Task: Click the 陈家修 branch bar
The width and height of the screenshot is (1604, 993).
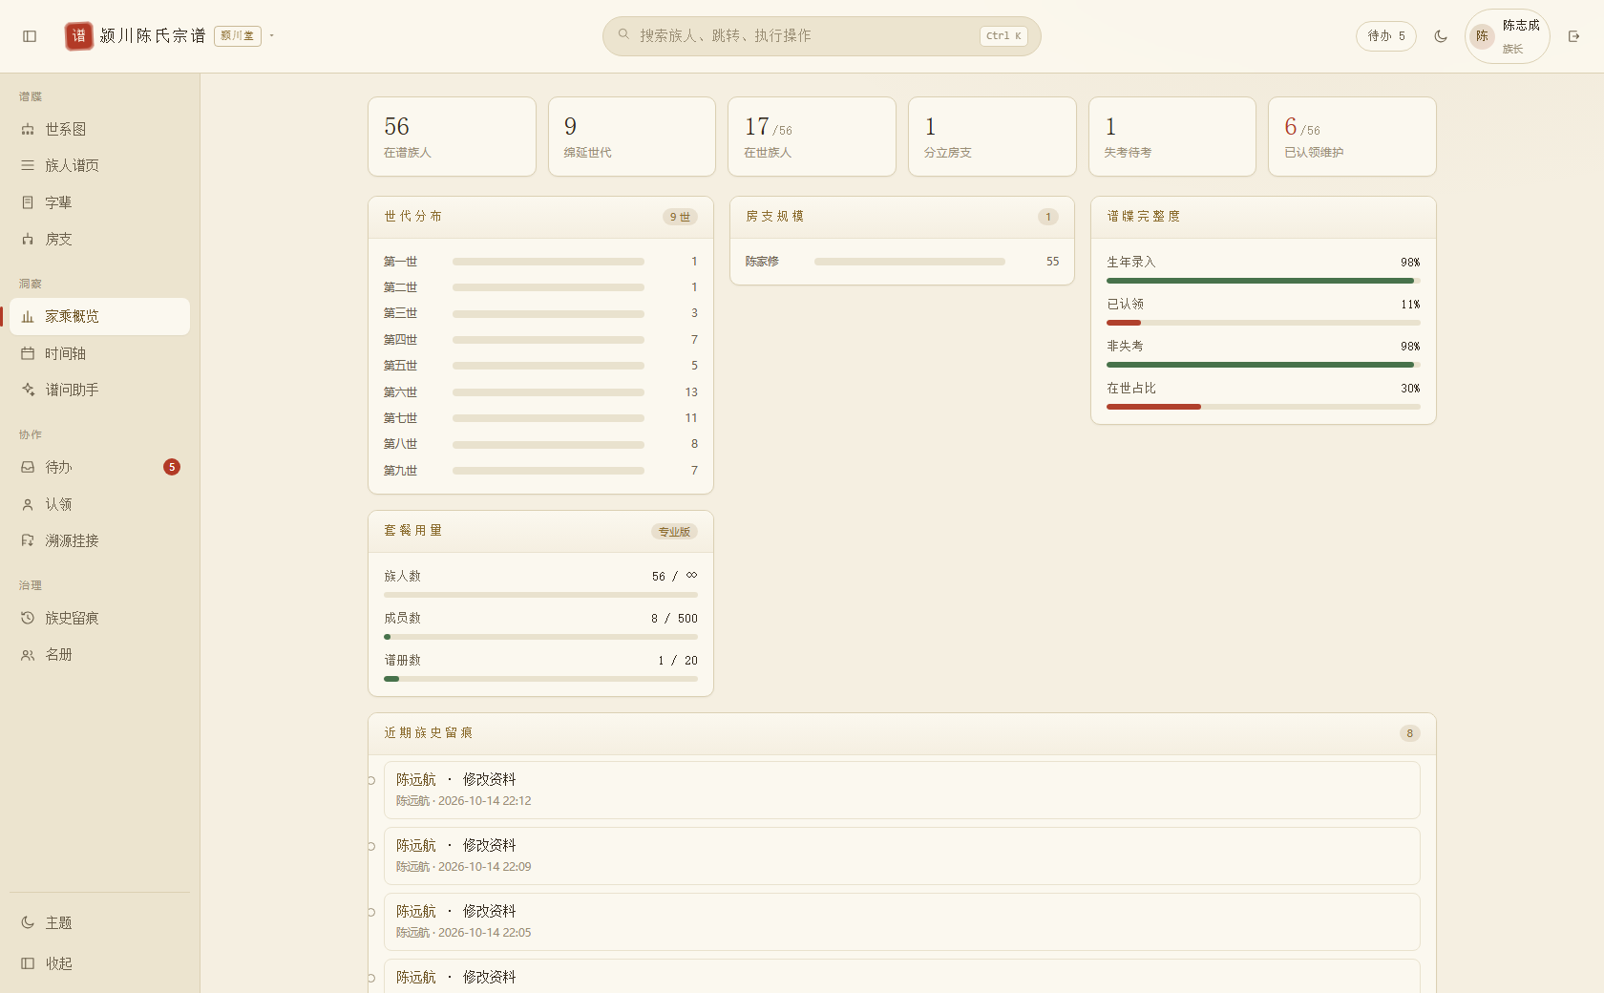Action: coord(910,262)
